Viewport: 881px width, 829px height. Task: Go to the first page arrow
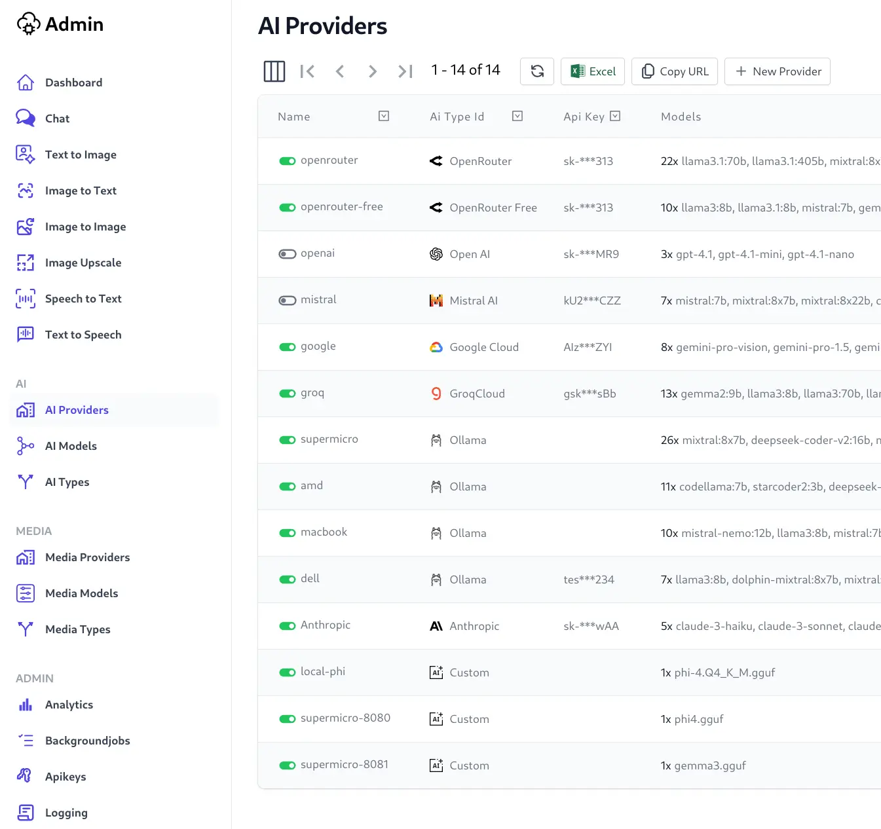(x=307, y=71)
